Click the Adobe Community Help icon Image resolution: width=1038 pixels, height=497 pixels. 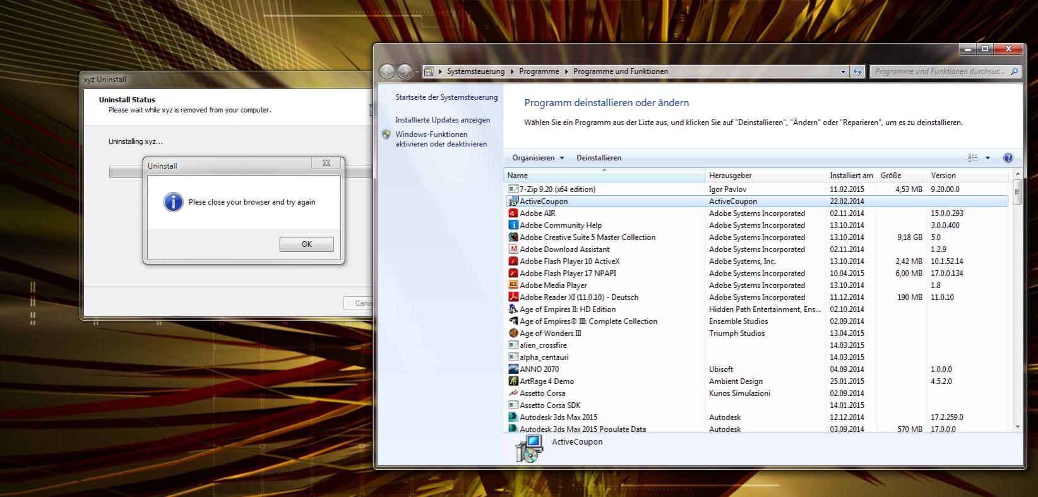513,225
